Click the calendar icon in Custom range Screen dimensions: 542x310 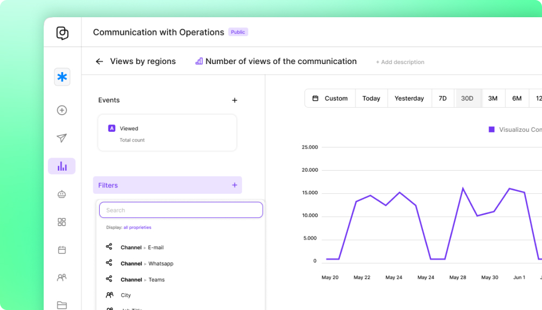pyautogui.click(x=315, y=98)
